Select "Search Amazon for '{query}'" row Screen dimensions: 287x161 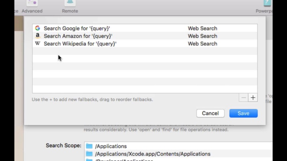[x=145, y=36]
